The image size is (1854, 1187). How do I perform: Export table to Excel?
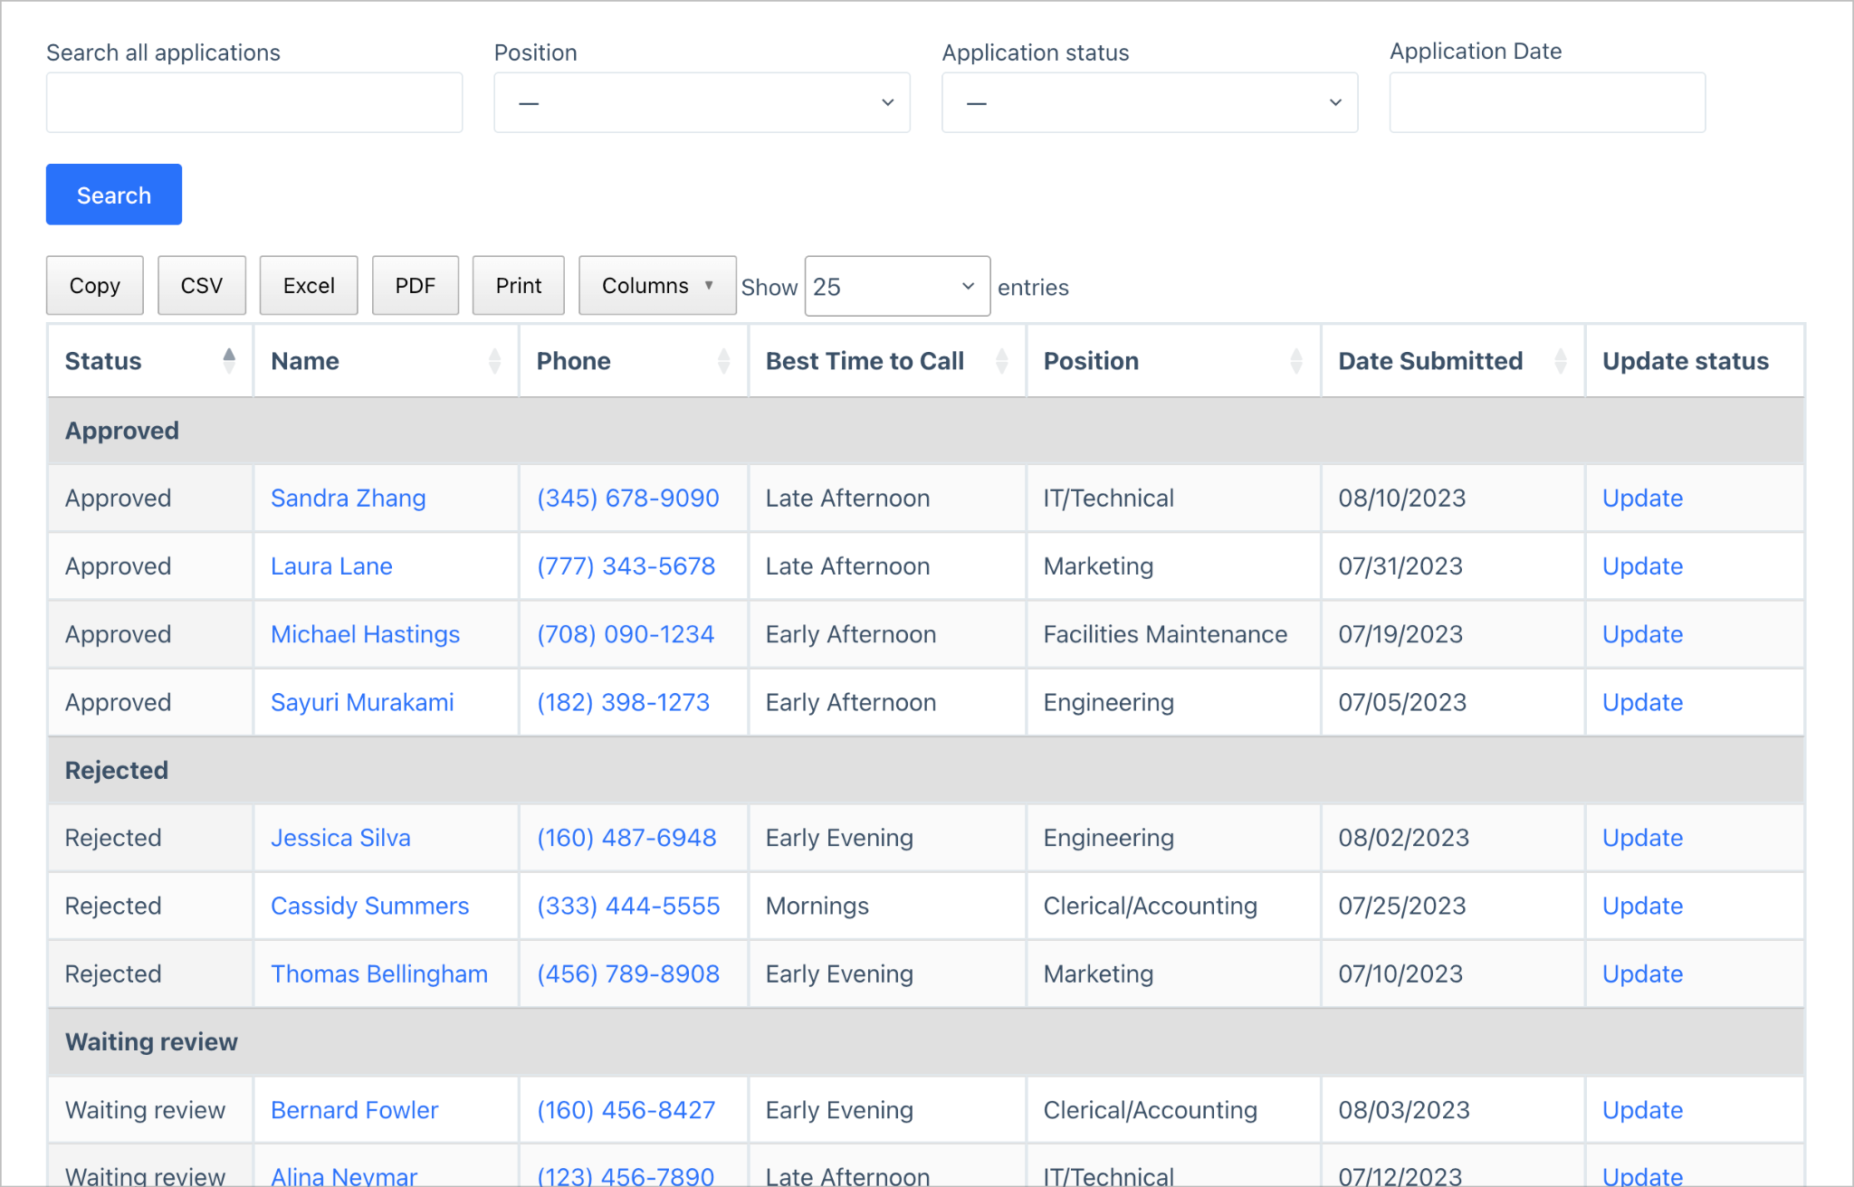[x=309, y=286]
